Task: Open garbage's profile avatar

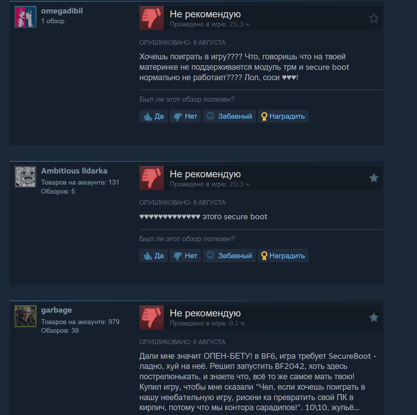Action: 25,316
